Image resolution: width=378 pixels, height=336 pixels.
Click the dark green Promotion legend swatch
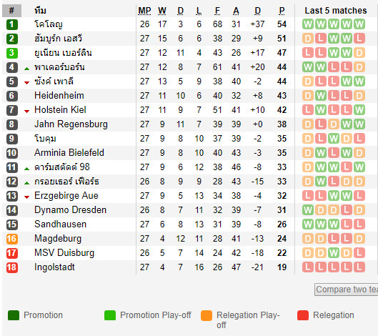coord(14,315)
